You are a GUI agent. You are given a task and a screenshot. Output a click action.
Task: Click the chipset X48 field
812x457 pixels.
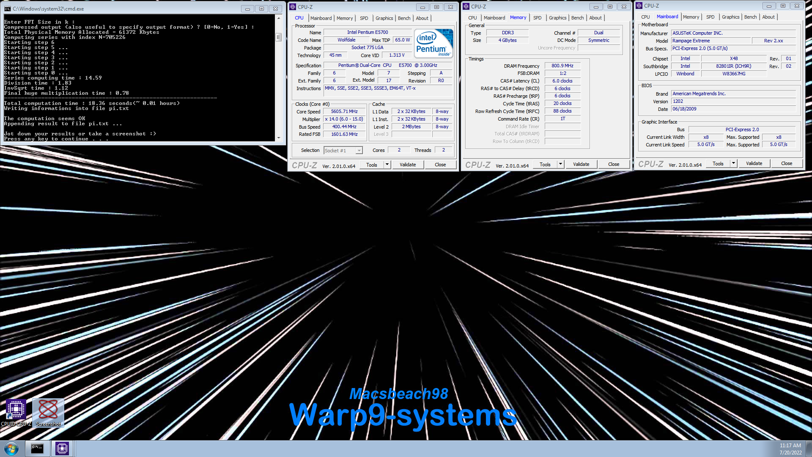click(x=734, y=58)
